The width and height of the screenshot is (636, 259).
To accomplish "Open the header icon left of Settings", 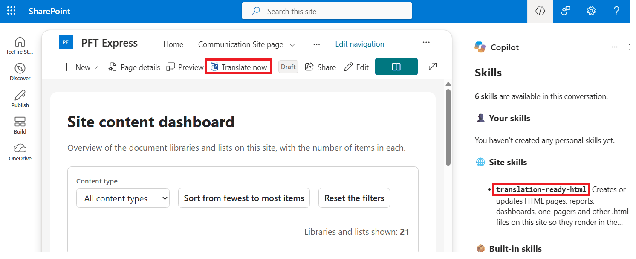I will coord(566,11).
